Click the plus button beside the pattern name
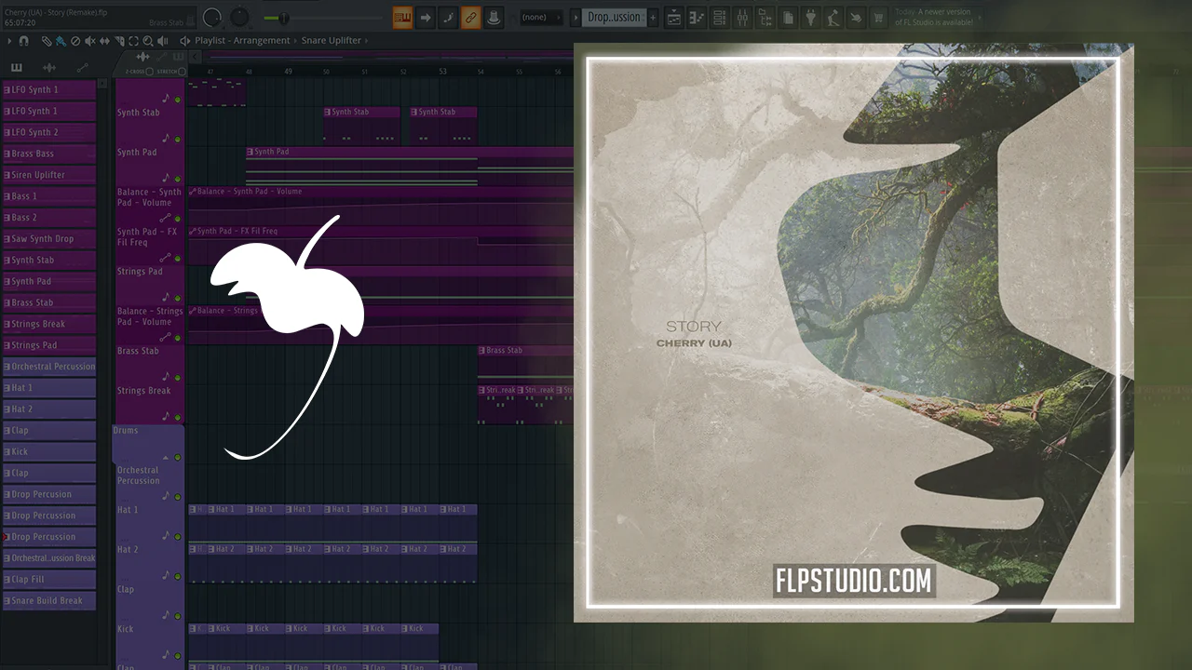 [653, 17]
